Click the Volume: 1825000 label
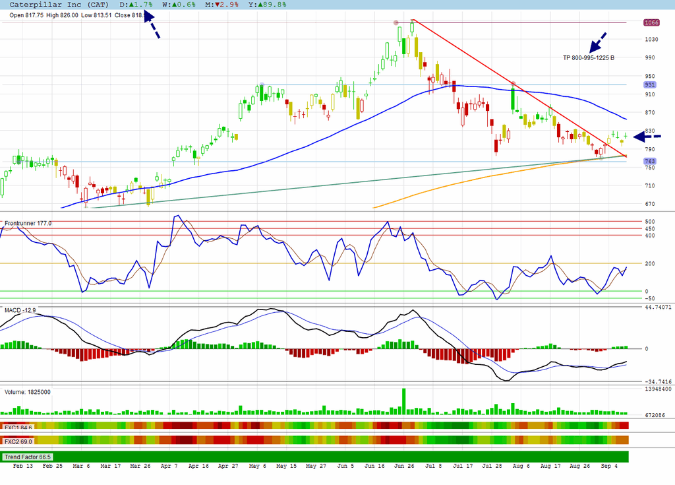This screenshot has height=485, width=675. [28, 392]
